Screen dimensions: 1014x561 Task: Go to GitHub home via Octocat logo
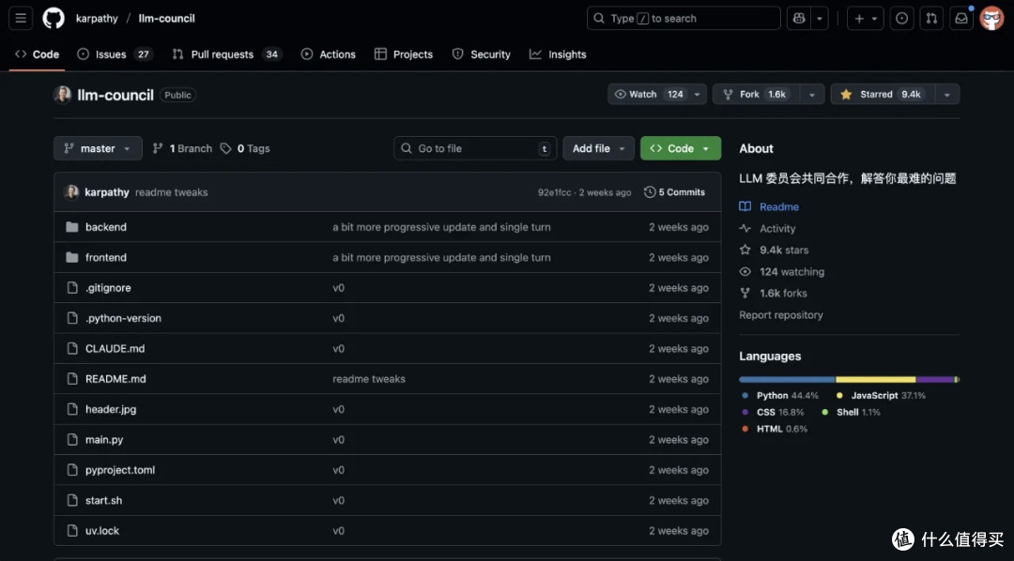[54, 18]
